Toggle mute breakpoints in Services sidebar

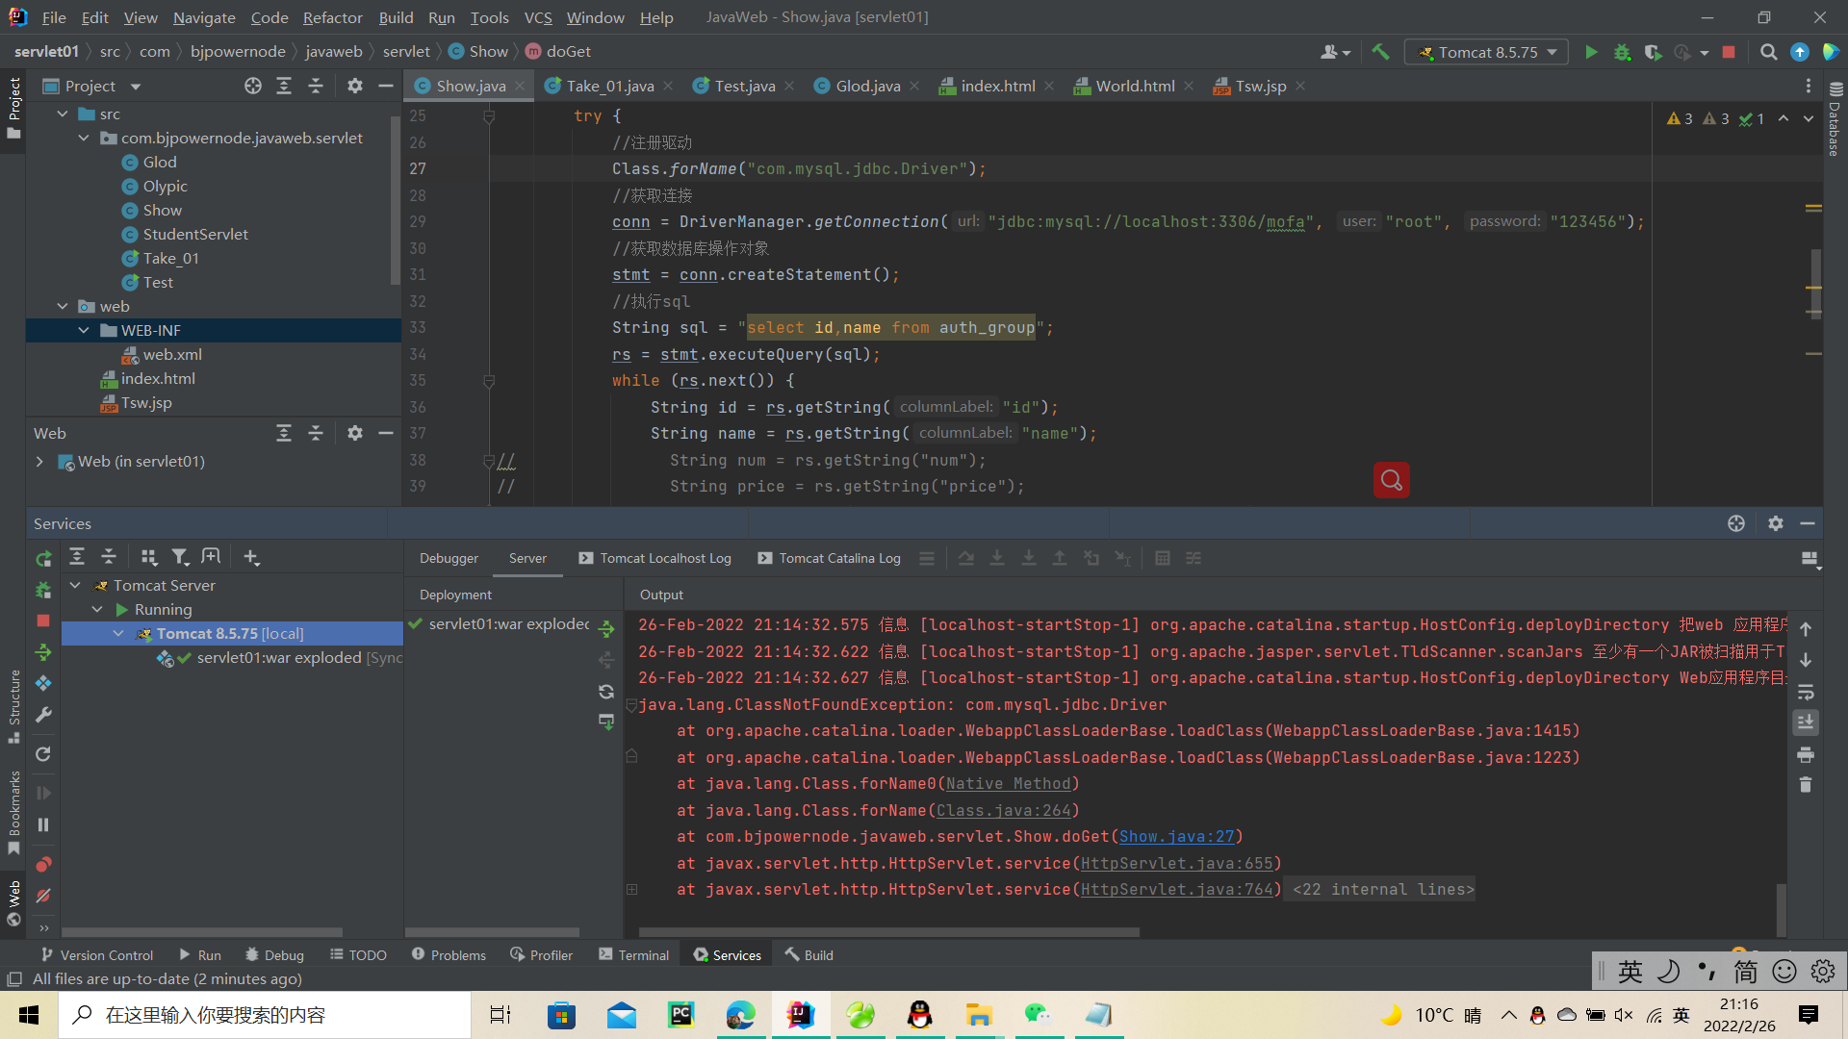coord(43,896)
